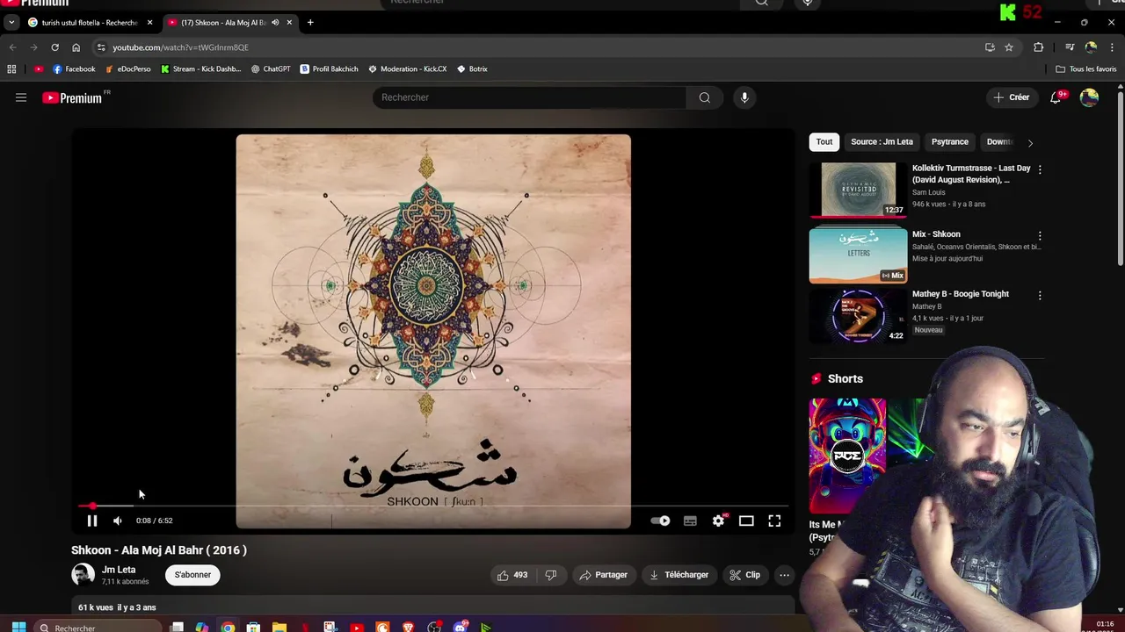Screen dimensions: 1125x632
Task: Like the video with 493 likes
Action: (x=512, y=575)
